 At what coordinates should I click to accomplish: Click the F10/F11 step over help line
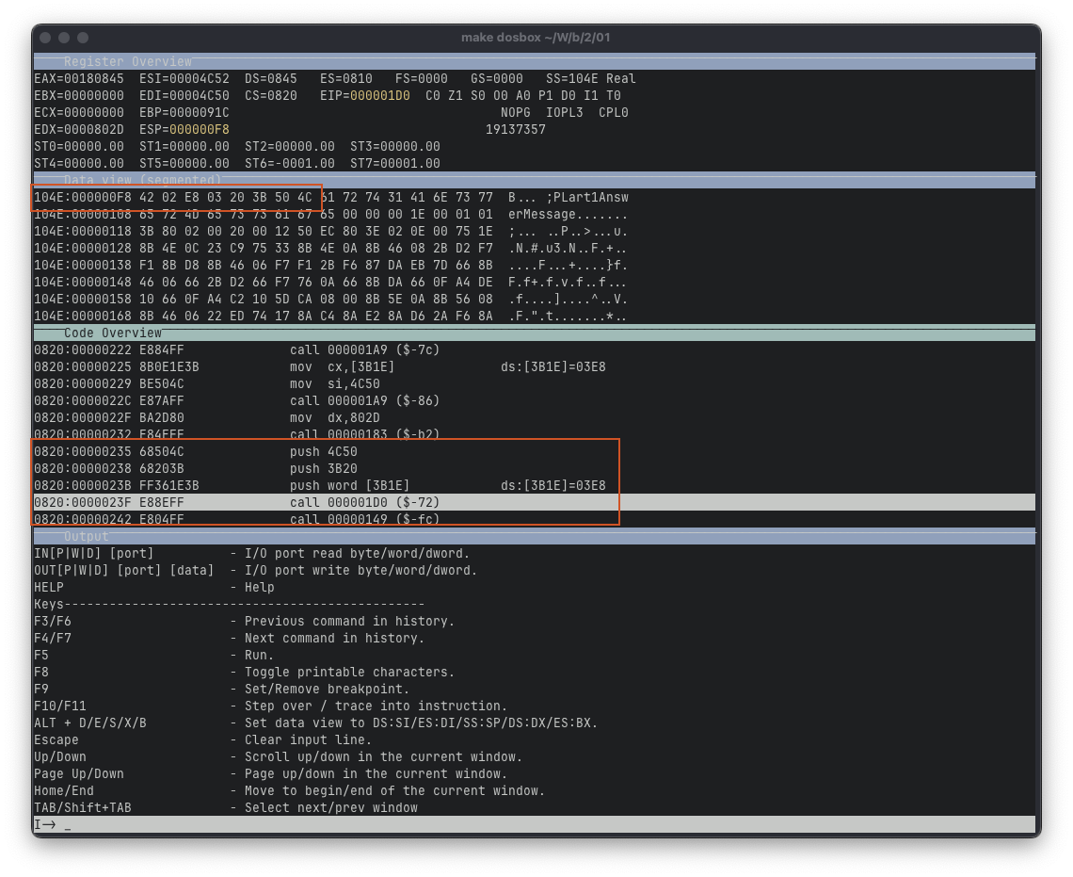271,706
